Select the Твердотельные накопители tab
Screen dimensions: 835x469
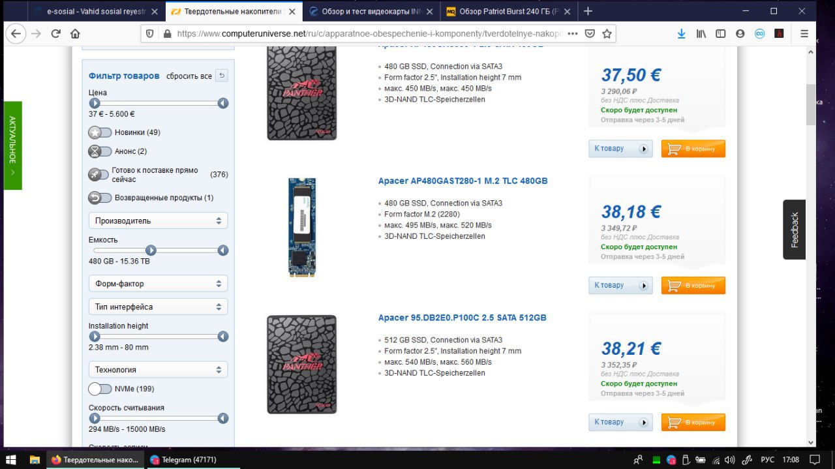(233, 11)
